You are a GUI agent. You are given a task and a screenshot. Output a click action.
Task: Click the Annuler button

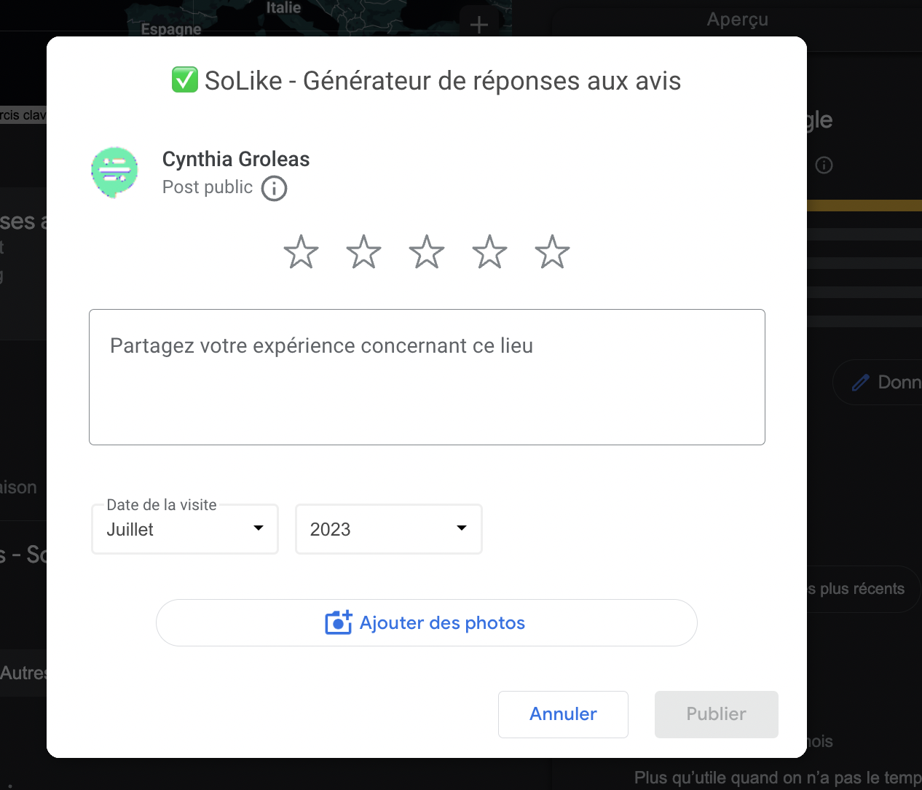click(563, 714)
